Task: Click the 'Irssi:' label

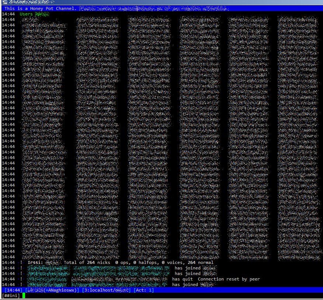Action: click(35, 262)
